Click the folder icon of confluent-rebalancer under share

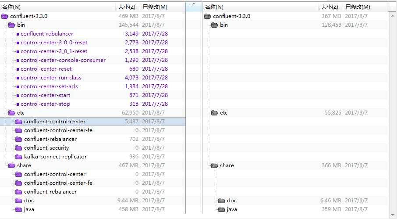coord(19,192)
